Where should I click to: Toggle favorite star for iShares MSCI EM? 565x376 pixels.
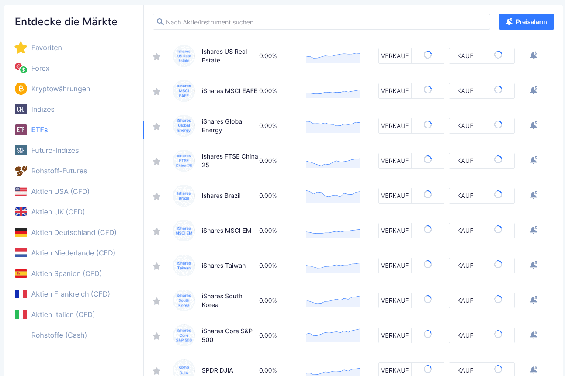[156, 231]
